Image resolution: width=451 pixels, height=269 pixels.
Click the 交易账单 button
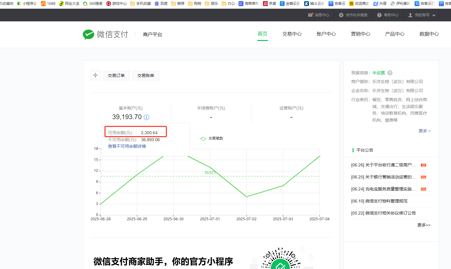click(x=146, y=76)
